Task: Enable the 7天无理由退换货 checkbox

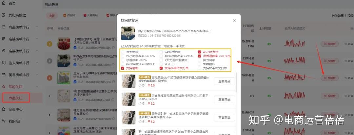Action: pos(161,60)
